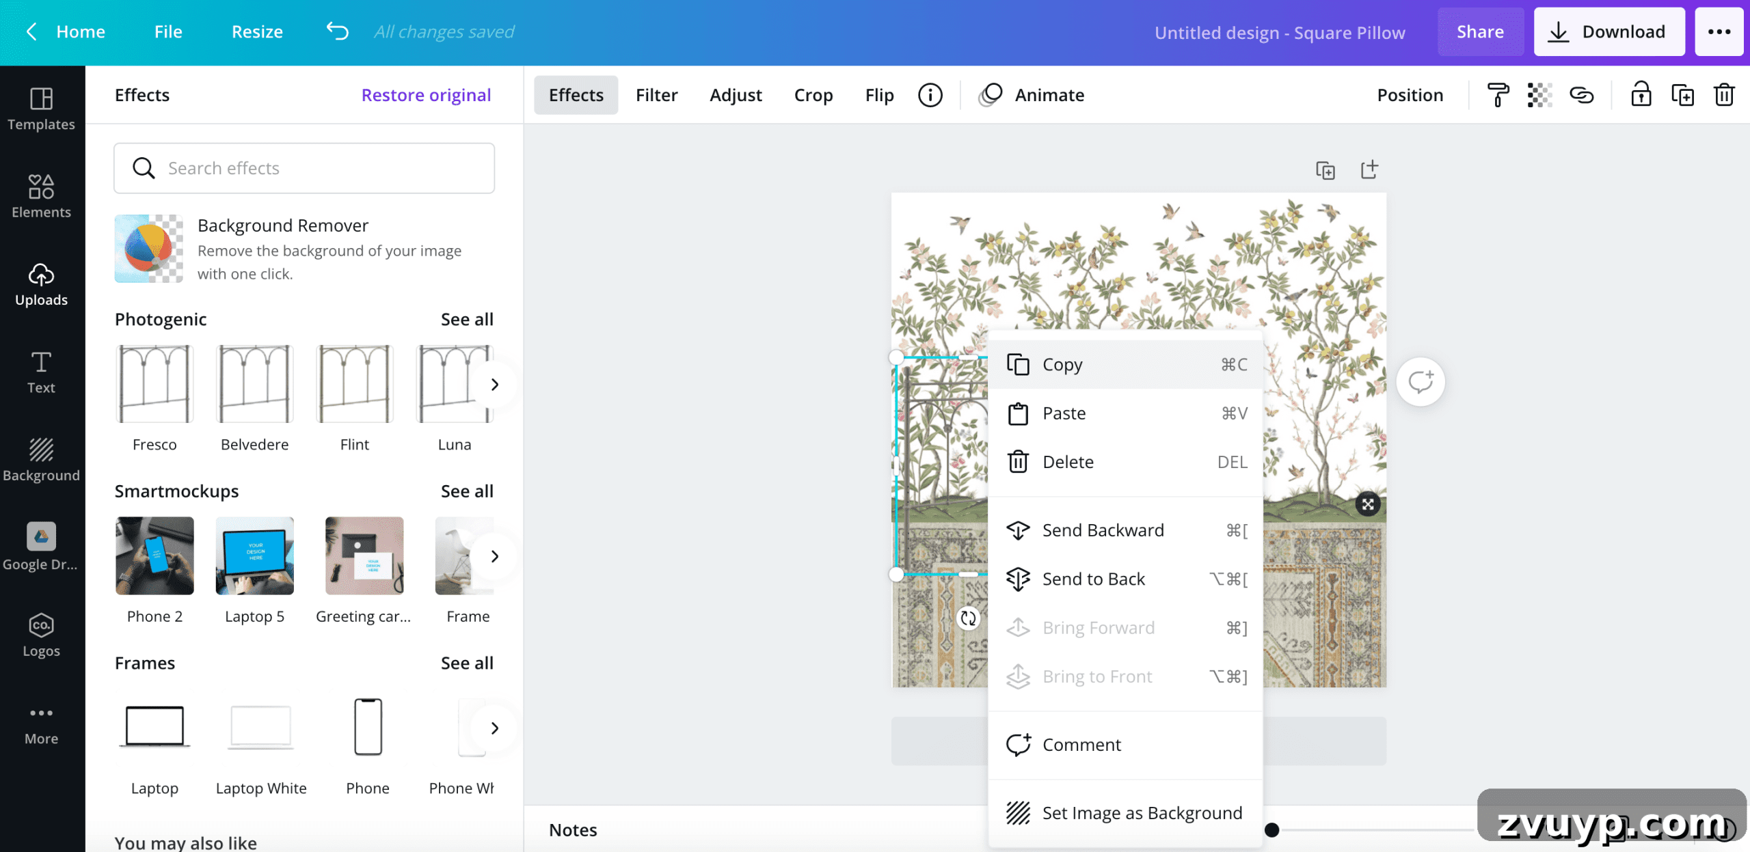The width and height of the screenshot is (1750, 852).
Task: Click the trash delete icon in toolbar
Action: tap(1724, 95)
